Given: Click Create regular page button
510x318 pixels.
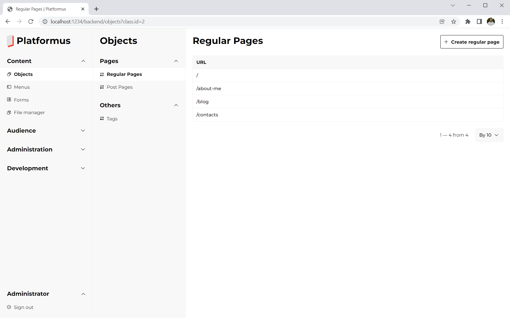Looking at the screenshot, I should point(472,42).
